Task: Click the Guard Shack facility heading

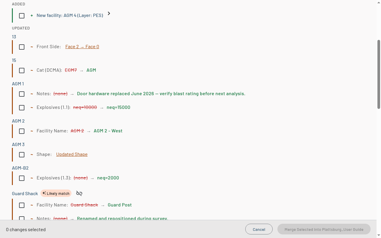Action: coord(25,194)
